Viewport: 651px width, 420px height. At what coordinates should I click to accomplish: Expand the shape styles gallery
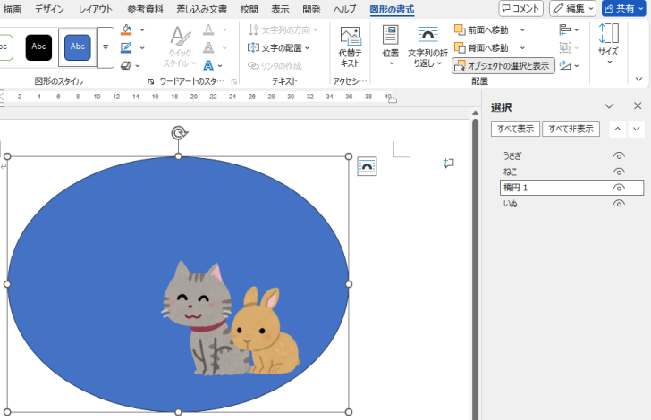pos(106,47)
